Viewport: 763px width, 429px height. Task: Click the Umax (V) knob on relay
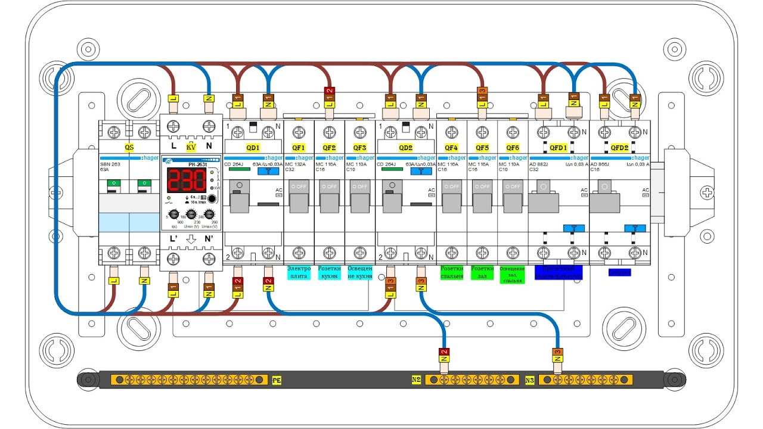[209, 214]
